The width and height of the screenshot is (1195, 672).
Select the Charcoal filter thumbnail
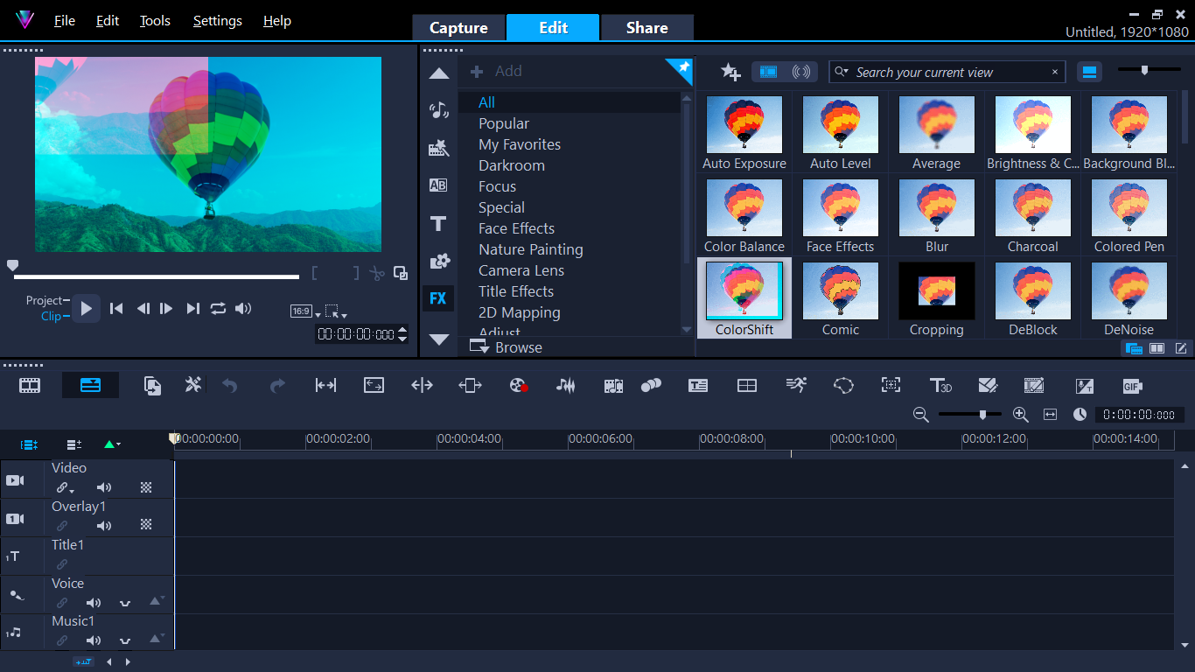[1032, 216]
